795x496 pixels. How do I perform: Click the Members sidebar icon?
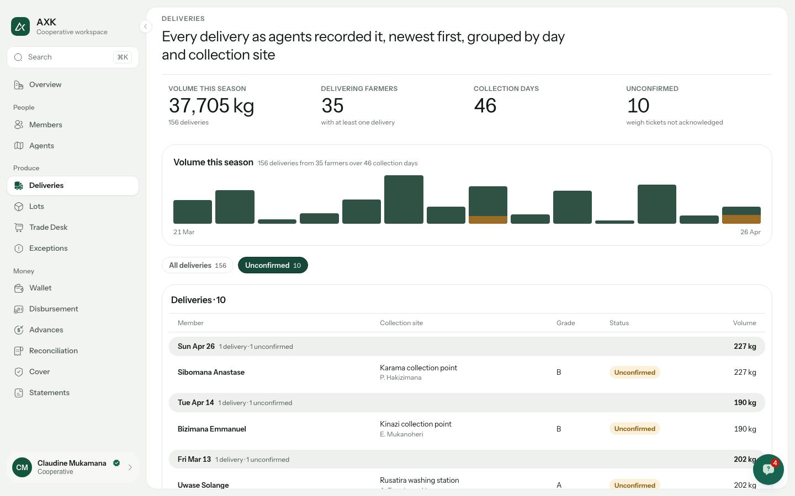[x=19, y=125]
